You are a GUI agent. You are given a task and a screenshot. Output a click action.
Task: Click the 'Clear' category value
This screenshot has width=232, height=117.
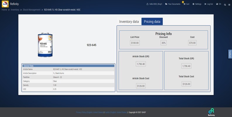point(55,81)
